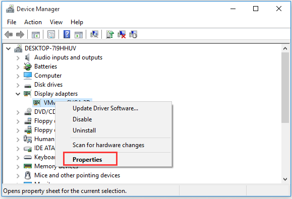
Task: Click the DESKTOP-7I9HHUV computer icon
Action: coord(18,48)
